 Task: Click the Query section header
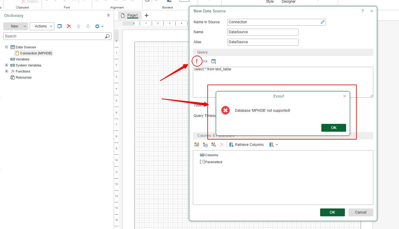click(283, 52)
